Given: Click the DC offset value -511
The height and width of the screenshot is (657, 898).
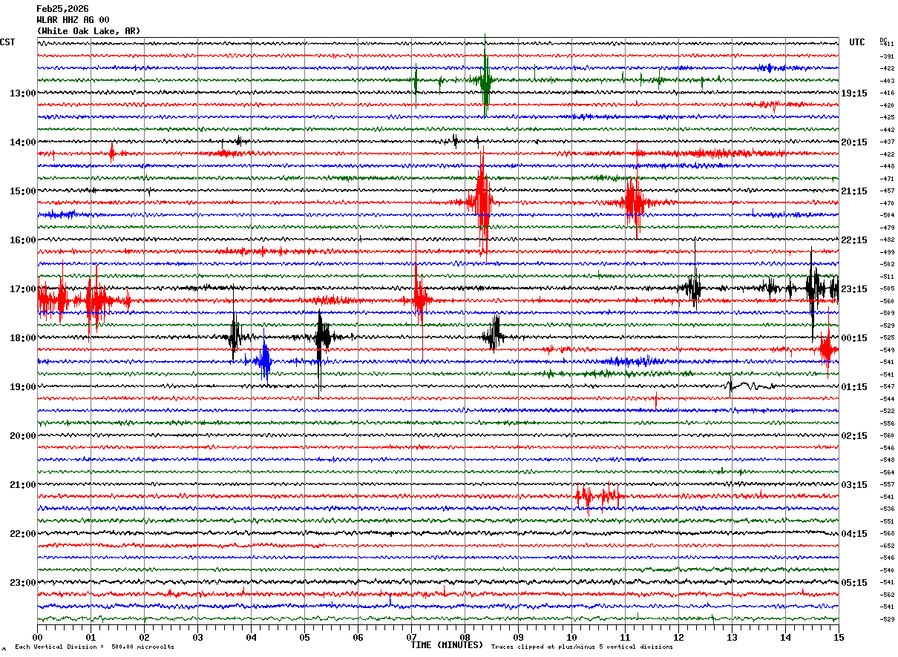Looking at the screenshot, I should point(887,277).
